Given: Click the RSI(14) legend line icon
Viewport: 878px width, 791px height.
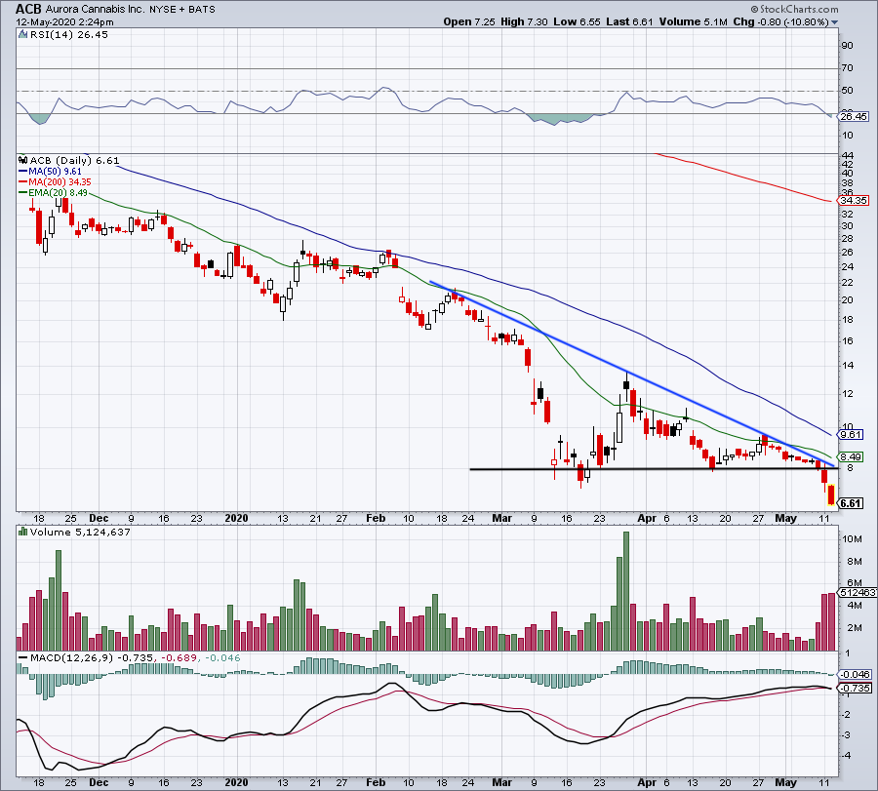Looking at the screenshot, I should click(x=23, y=35).
